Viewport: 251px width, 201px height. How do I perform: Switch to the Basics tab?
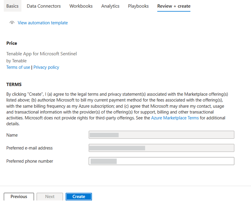coord(13,6)
